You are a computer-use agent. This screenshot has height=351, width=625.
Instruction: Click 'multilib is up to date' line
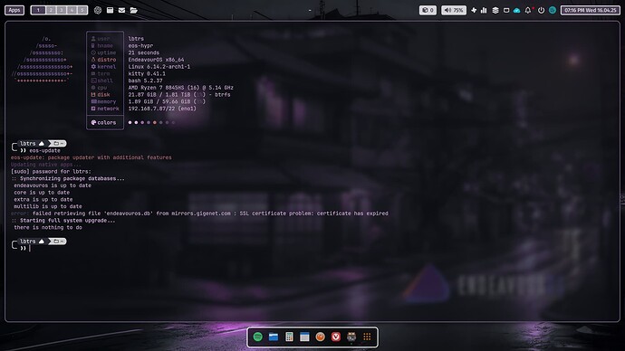point(48,206)
